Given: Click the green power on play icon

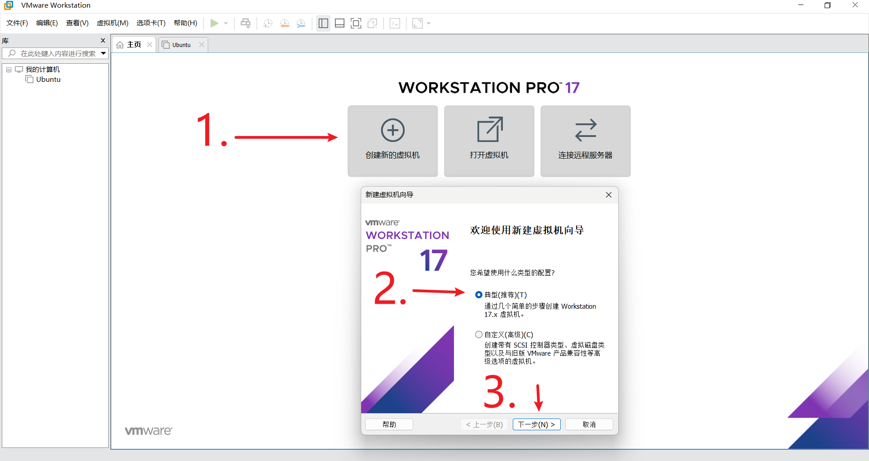Looking at the screenshot, I should click(215, 24).
